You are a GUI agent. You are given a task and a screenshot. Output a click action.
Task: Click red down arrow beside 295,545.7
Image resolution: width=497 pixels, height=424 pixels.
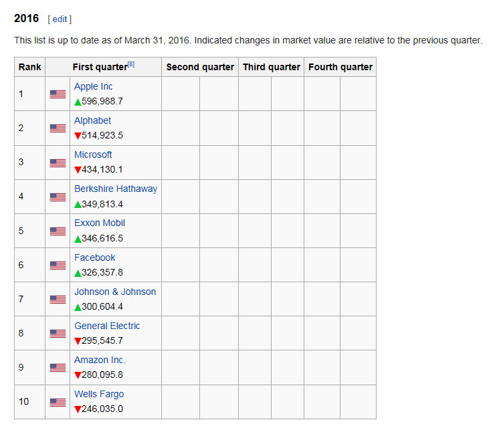tap(78, 341)
